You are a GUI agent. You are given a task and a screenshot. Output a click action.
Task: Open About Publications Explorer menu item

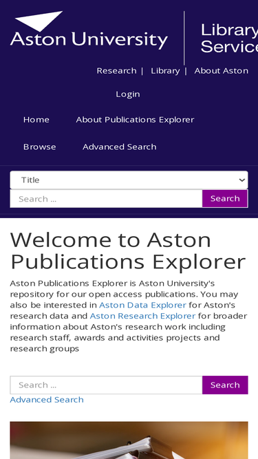pyautogui.click(x=135, y=120)
